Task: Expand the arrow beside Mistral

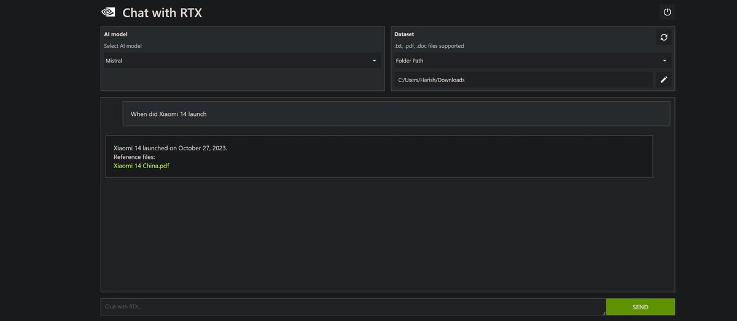Action: tap(374, 61)
